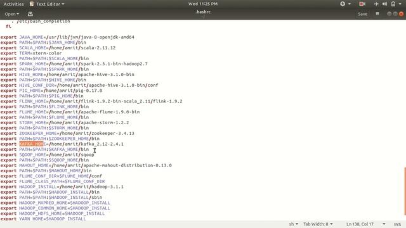
Task: Click the PATH=$PATH:$PIG_HOME/bin line
Action: point(42,96)
